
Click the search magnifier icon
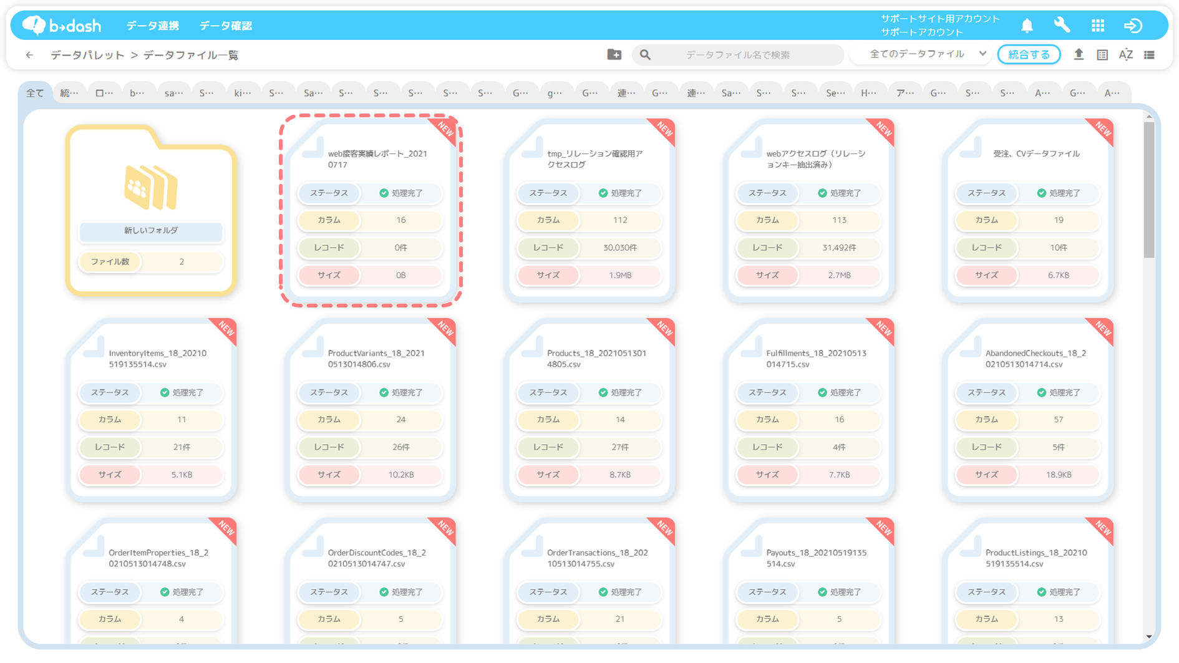coord(645,55)
